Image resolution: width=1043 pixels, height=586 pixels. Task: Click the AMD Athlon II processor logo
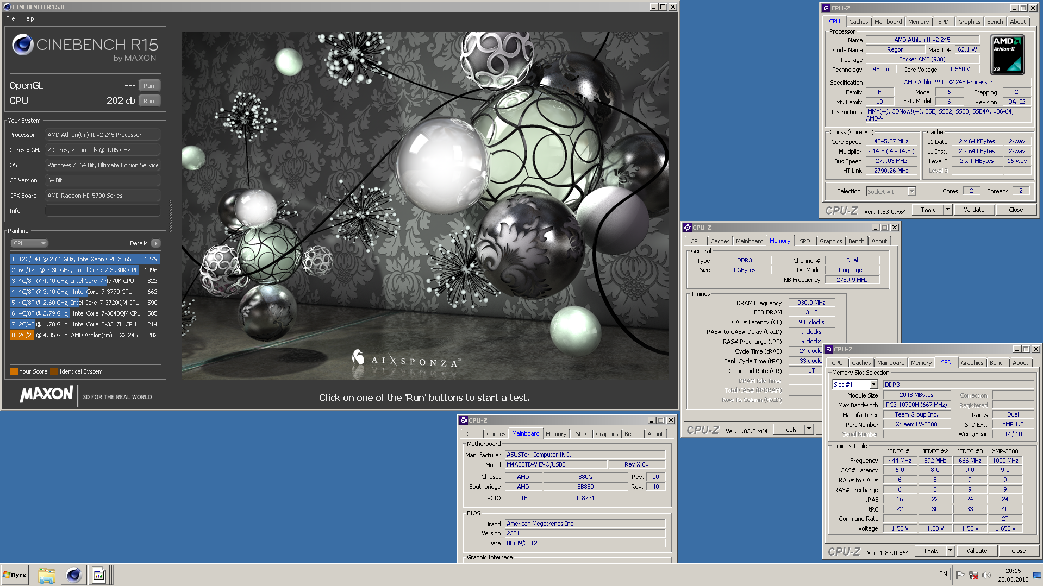point(1007,55)
